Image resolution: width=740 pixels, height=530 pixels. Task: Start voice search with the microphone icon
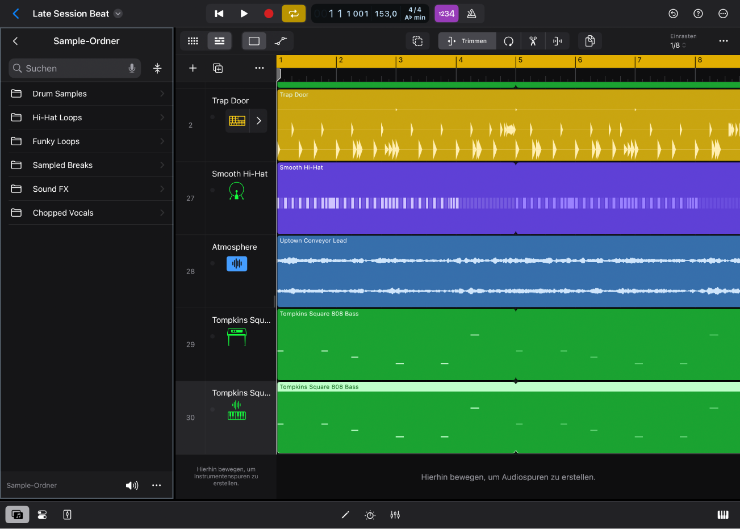[x=131, y=68]
